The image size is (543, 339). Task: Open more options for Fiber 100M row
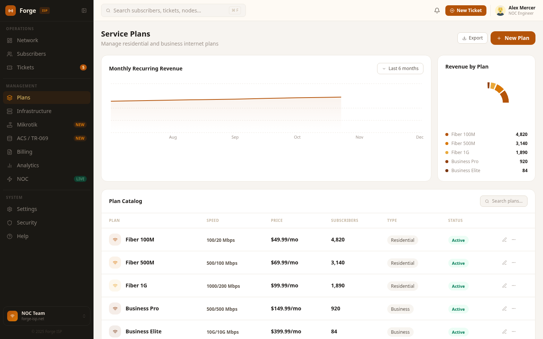coord(514,240)
